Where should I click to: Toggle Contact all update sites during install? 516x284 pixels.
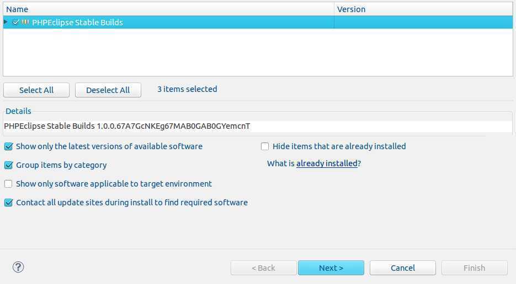[x=9, y=203]
